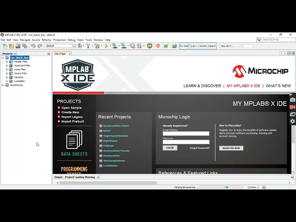Click the Password input field
The width and height of the screenshot is (296, 222).
186,142
